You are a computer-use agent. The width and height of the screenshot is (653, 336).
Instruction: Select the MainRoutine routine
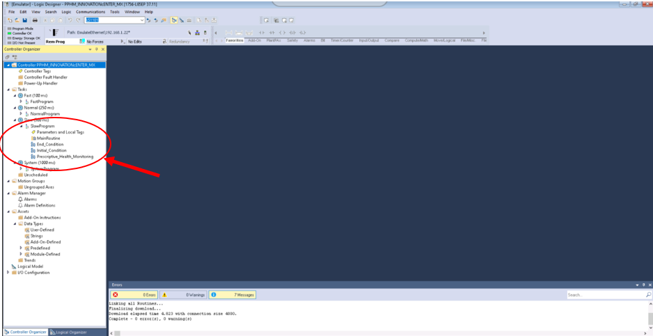coord(48,138)
